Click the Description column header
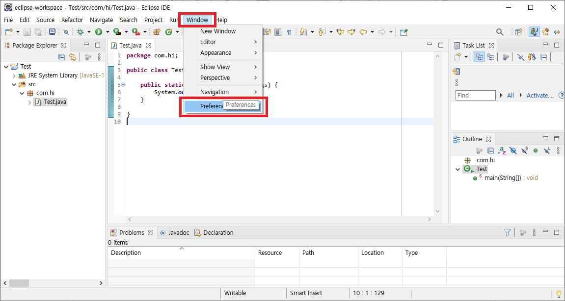 (x=181, y=253)
